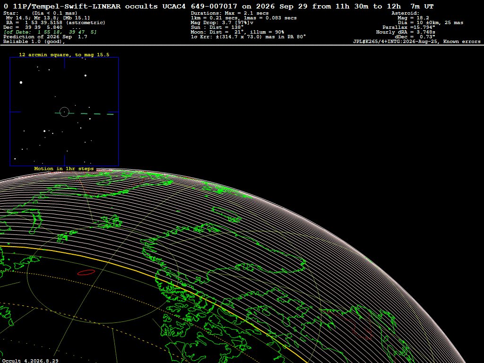Click the green 'of Date' coordinates line
Viewport: 484px width, 363px height.
point(50,32)
